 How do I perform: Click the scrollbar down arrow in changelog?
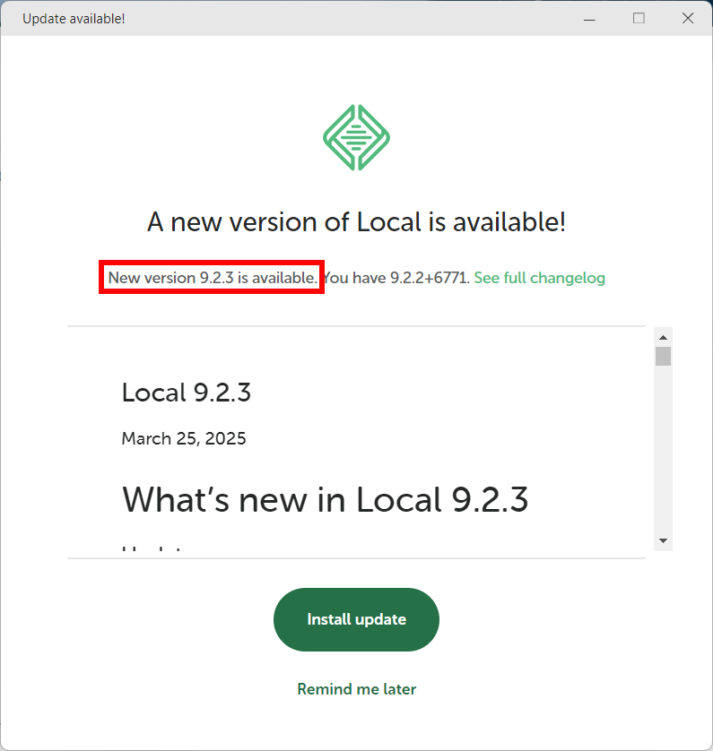tap(663, 540)
